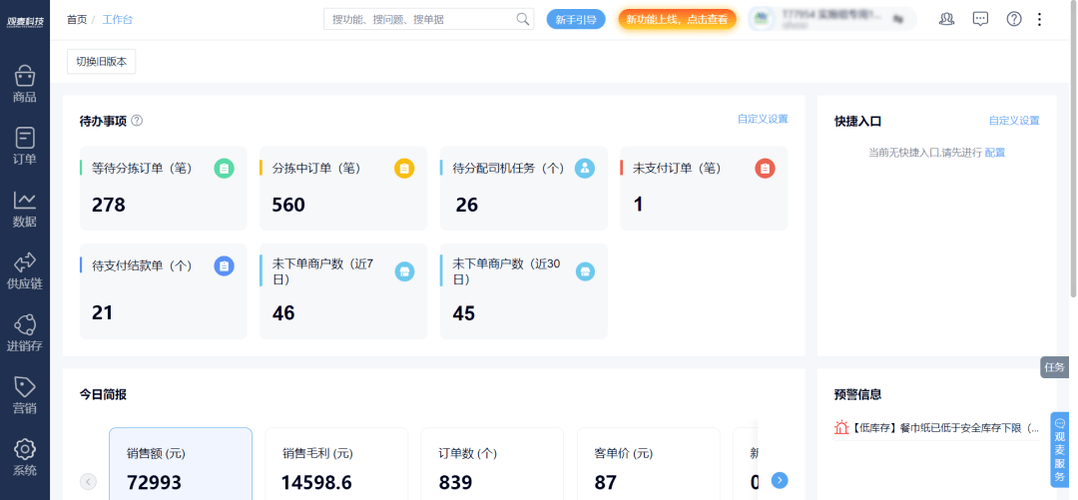Open the 营销 tag icon
Image resolution: width=1078 pixels, height=500 pixels.
(25, 395)
